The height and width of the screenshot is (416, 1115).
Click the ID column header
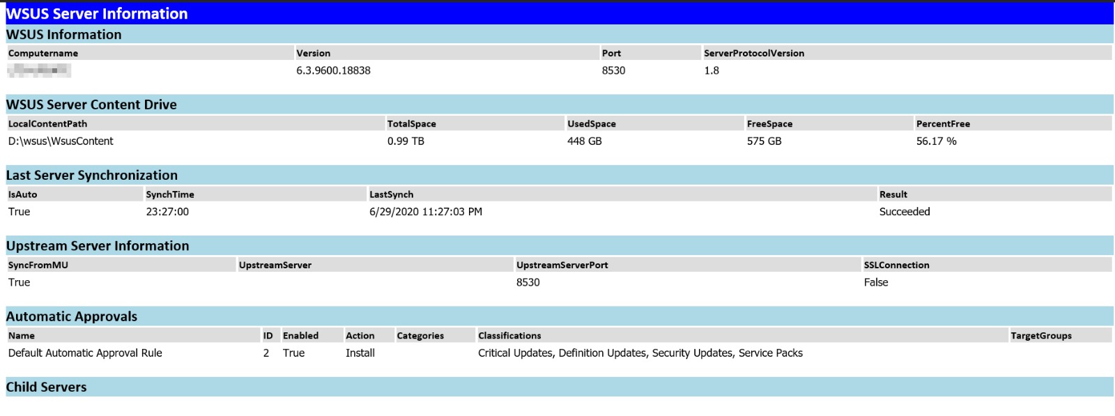(x=268, y=336)
